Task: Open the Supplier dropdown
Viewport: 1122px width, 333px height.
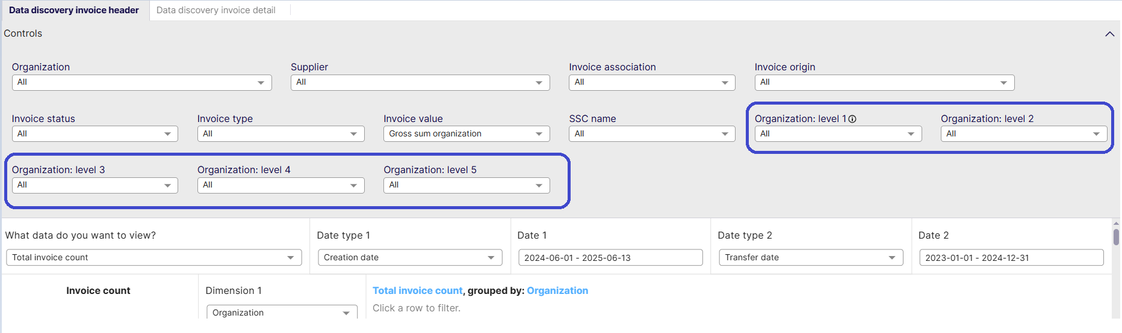Action: click(x=420, y=82)
